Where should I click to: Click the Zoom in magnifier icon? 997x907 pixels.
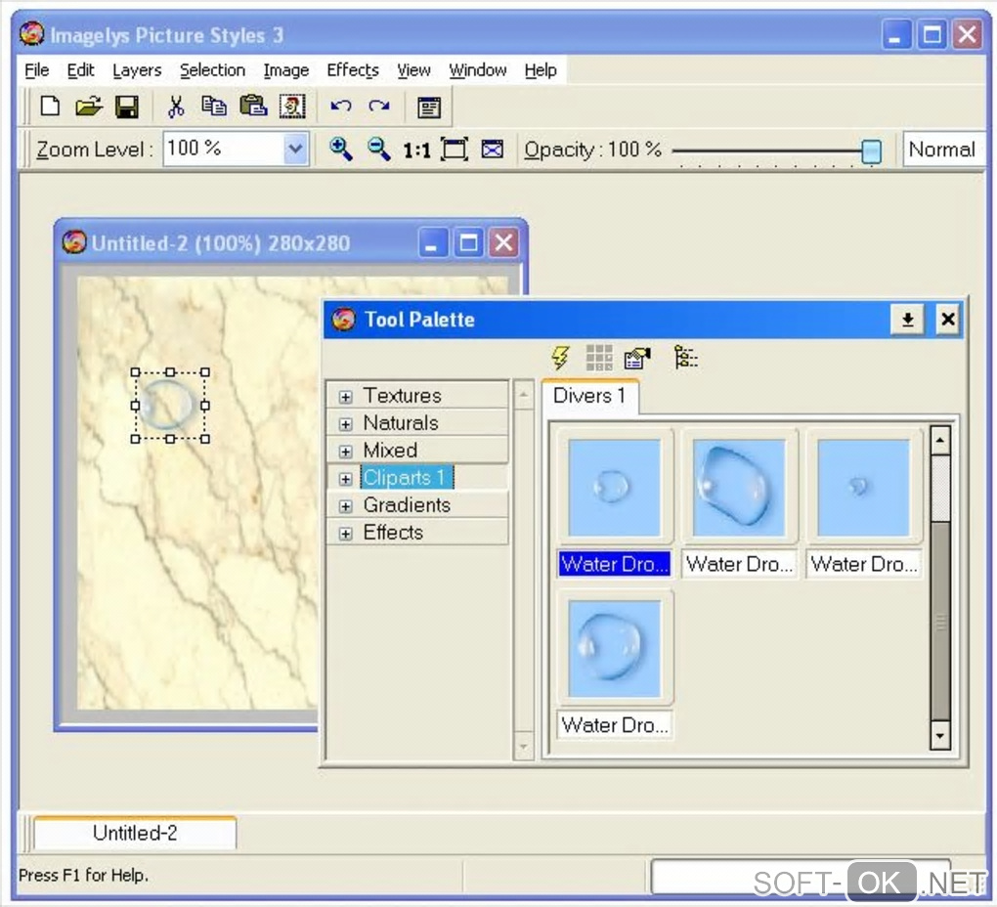[341, 150]
